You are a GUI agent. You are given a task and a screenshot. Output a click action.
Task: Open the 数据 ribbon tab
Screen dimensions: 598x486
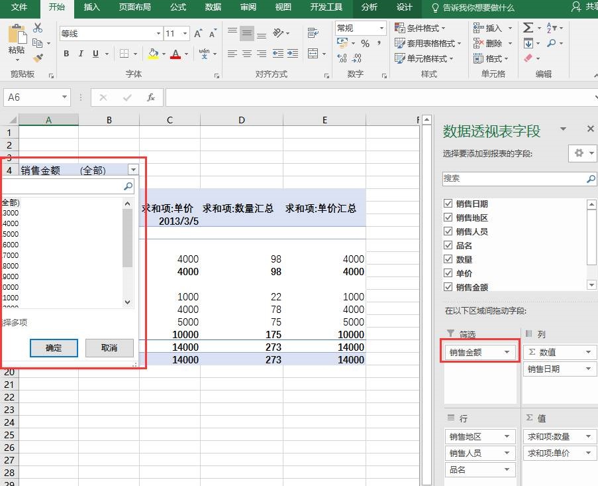213,7
